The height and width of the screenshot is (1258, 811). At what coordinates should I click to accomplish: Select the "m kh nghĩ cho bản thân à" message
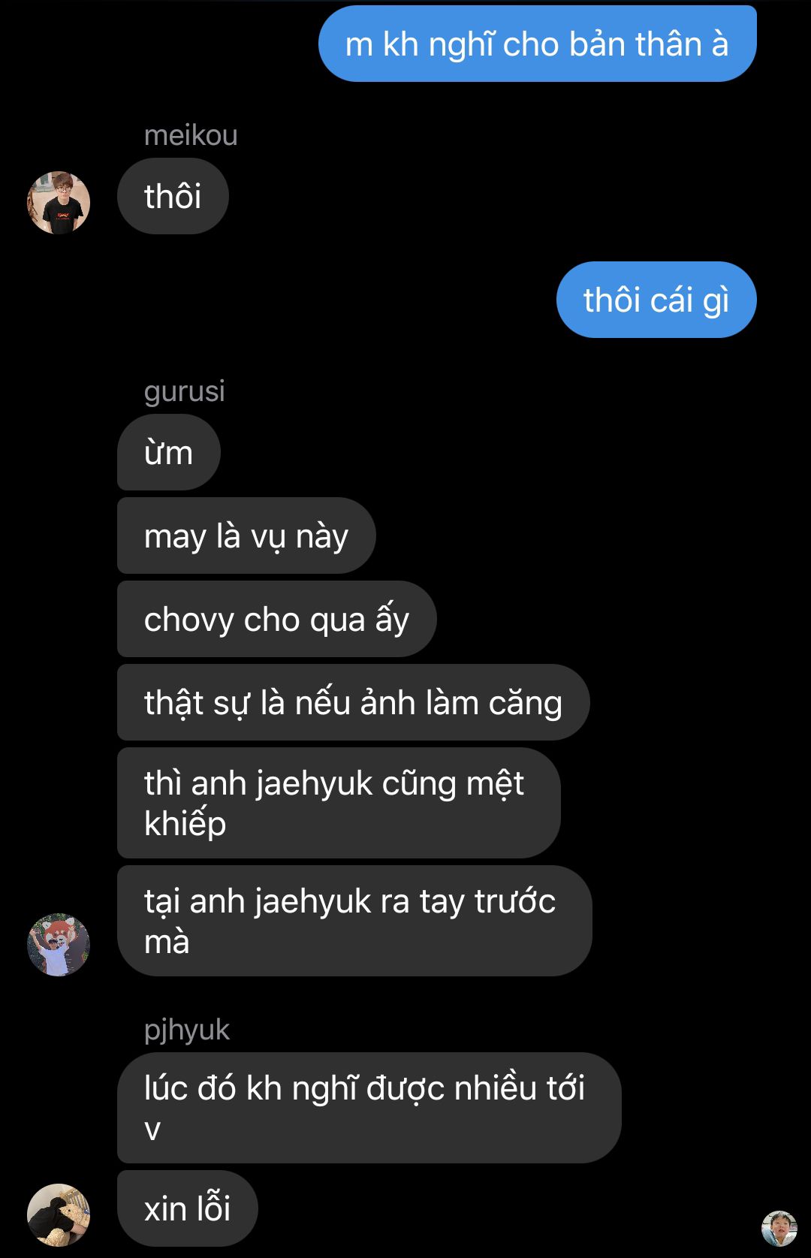pos(538,44)
